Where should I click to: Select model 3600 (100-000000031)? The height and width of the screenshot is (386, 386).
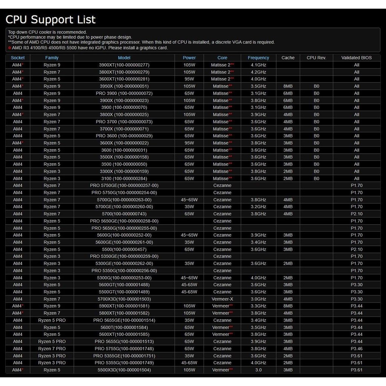point(124,150)
